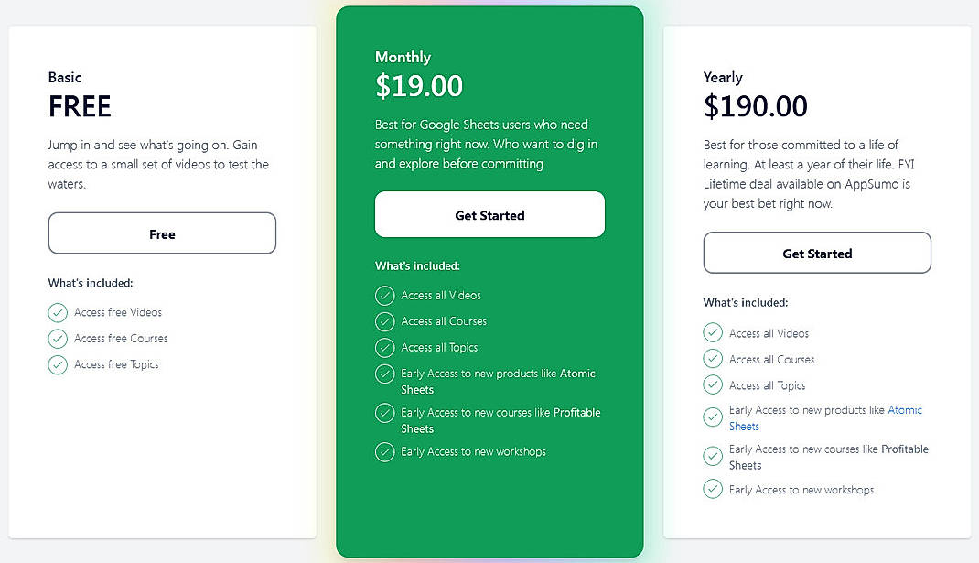Select the Yearly plan header

[723, 77]
